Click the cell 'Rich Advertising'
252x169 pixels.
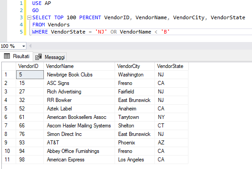coord(79,92)
